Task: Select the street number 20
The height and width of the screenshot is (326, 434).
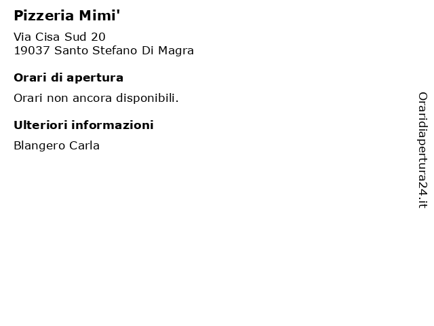Action: coord(98,37)
